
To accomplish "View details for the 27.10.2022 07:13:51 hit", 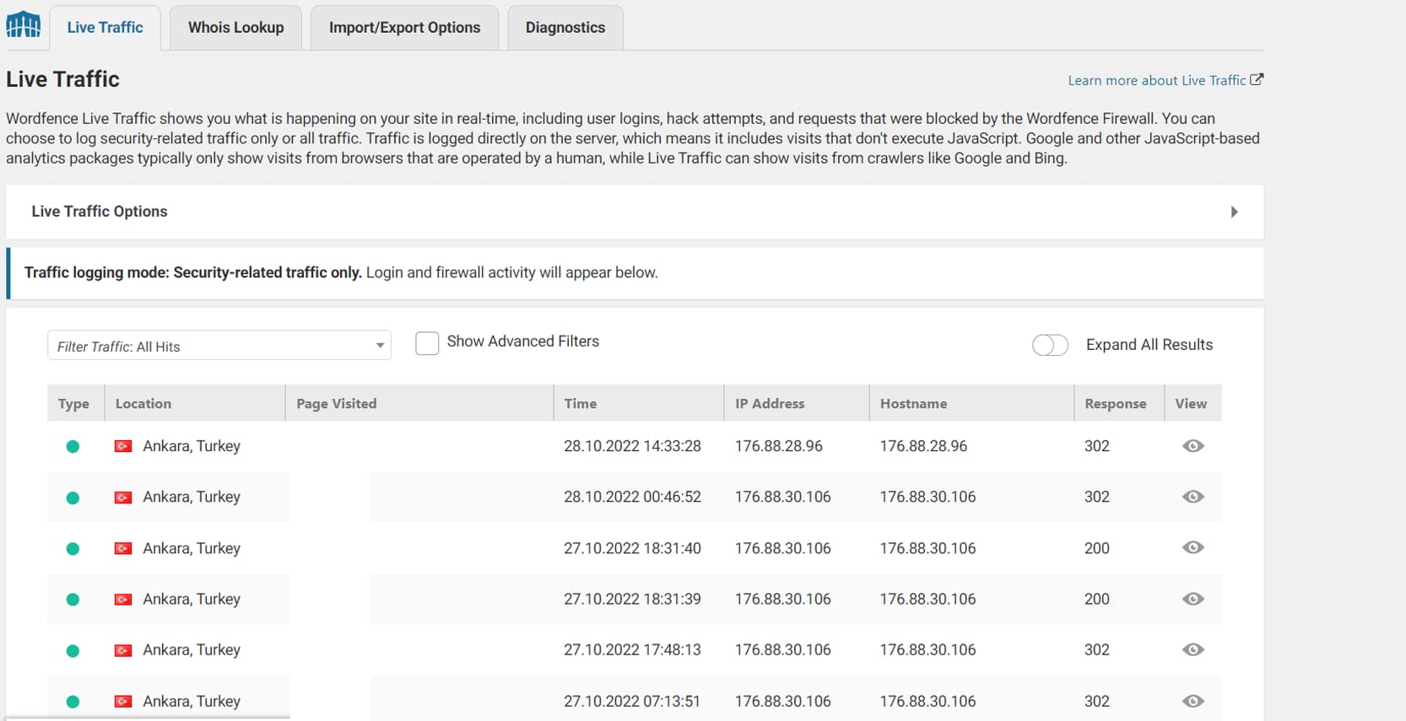I will (1192, 701).
